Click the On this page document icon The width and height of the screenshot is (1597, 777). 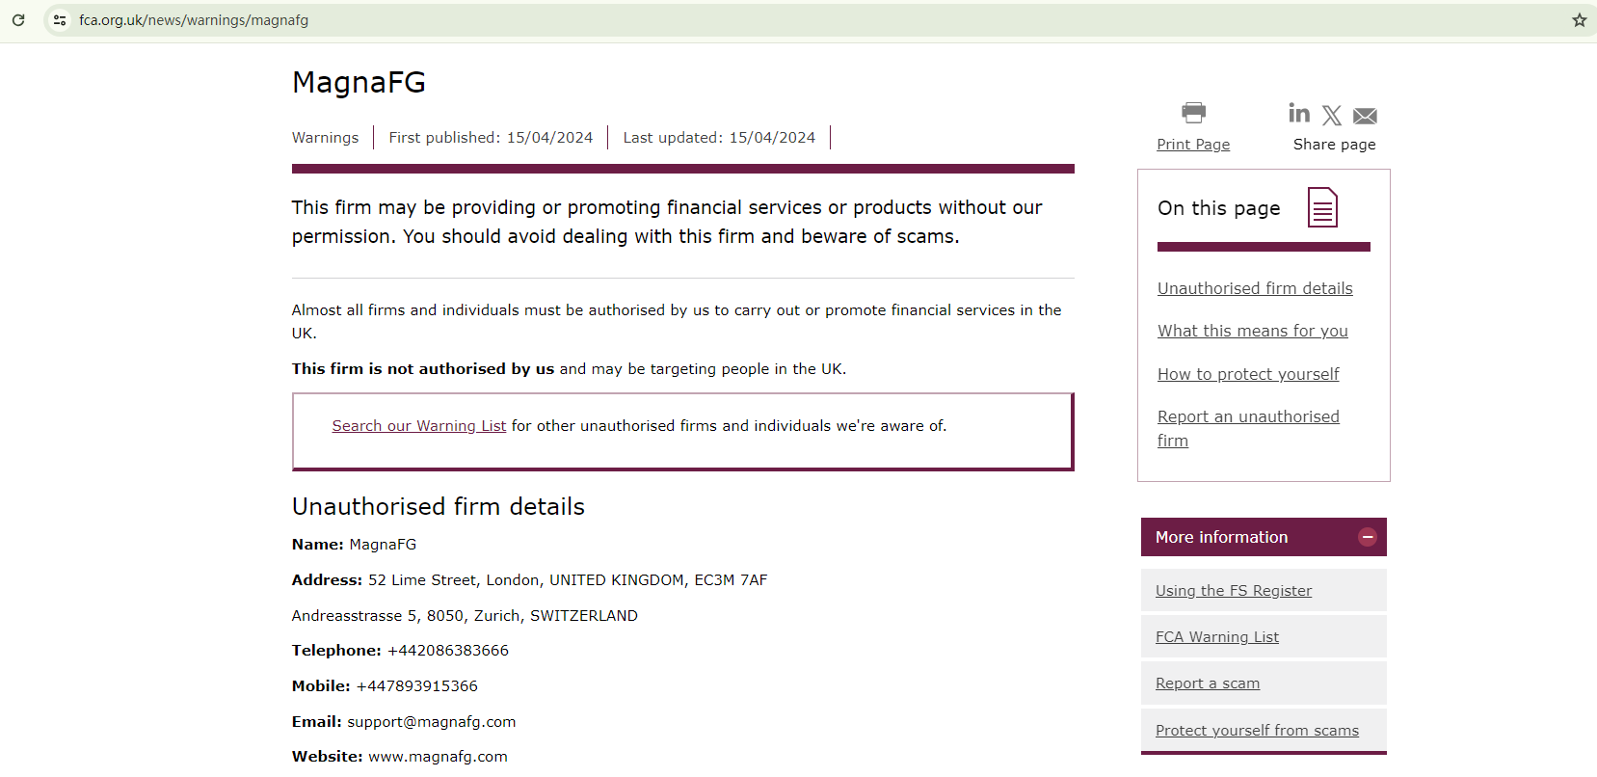[x=1322, y=207]
